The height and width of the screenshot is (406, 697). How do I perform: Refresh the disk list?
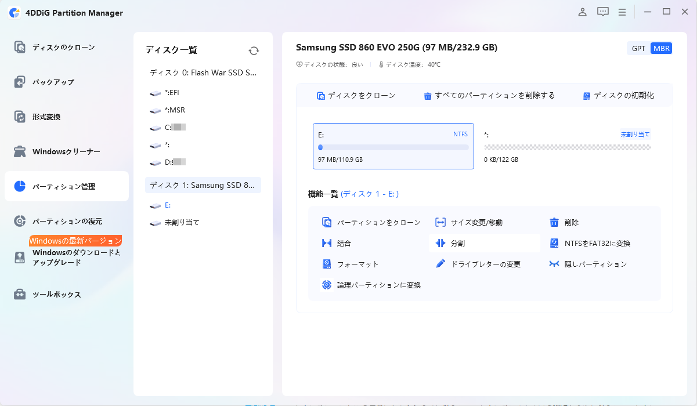pos(254,50)
